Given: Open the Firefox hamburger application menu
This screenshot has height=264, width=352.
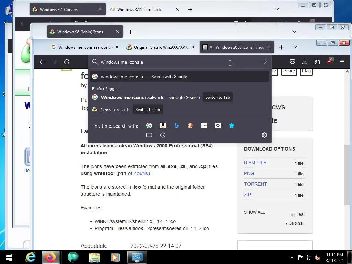Looking at the screenshot, I should click(342, 62).
